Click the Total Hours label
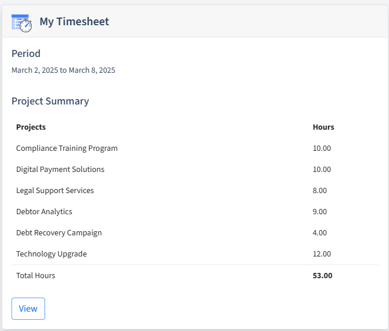Image resolution: width=389 pixels, height=331 pixels. (36, 275)
